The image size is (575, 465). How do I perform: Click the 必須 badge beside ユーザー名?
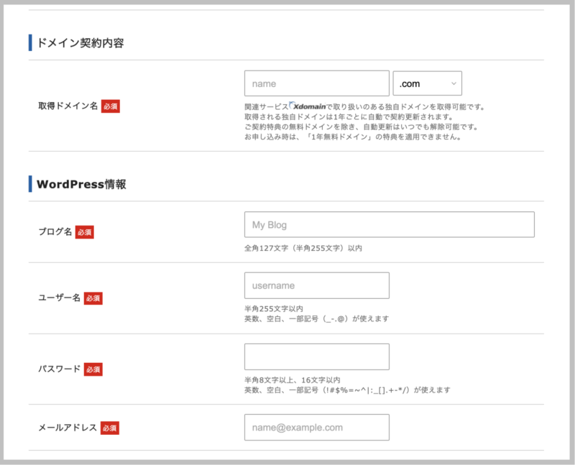click(x=93, y=298)
